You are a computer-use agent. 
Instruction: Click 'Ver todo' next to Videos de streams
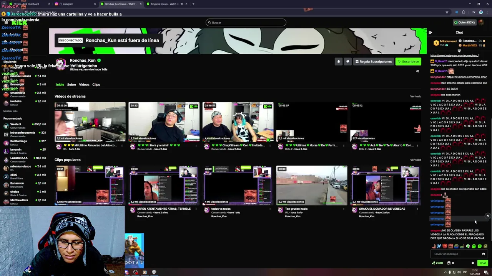(416, 96)
